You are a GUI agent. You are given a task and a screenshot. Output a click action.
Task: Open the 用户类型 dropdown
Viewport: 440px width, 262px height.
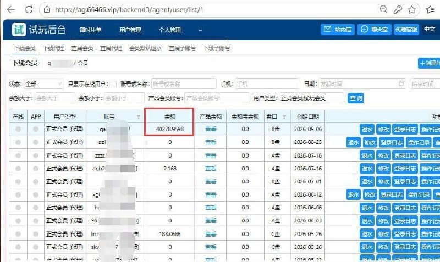(x=311, y=98)
